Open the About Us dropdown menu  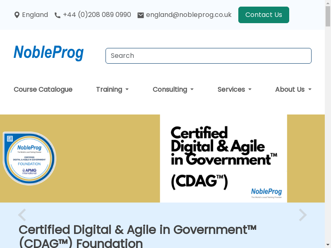click(293, 89)
